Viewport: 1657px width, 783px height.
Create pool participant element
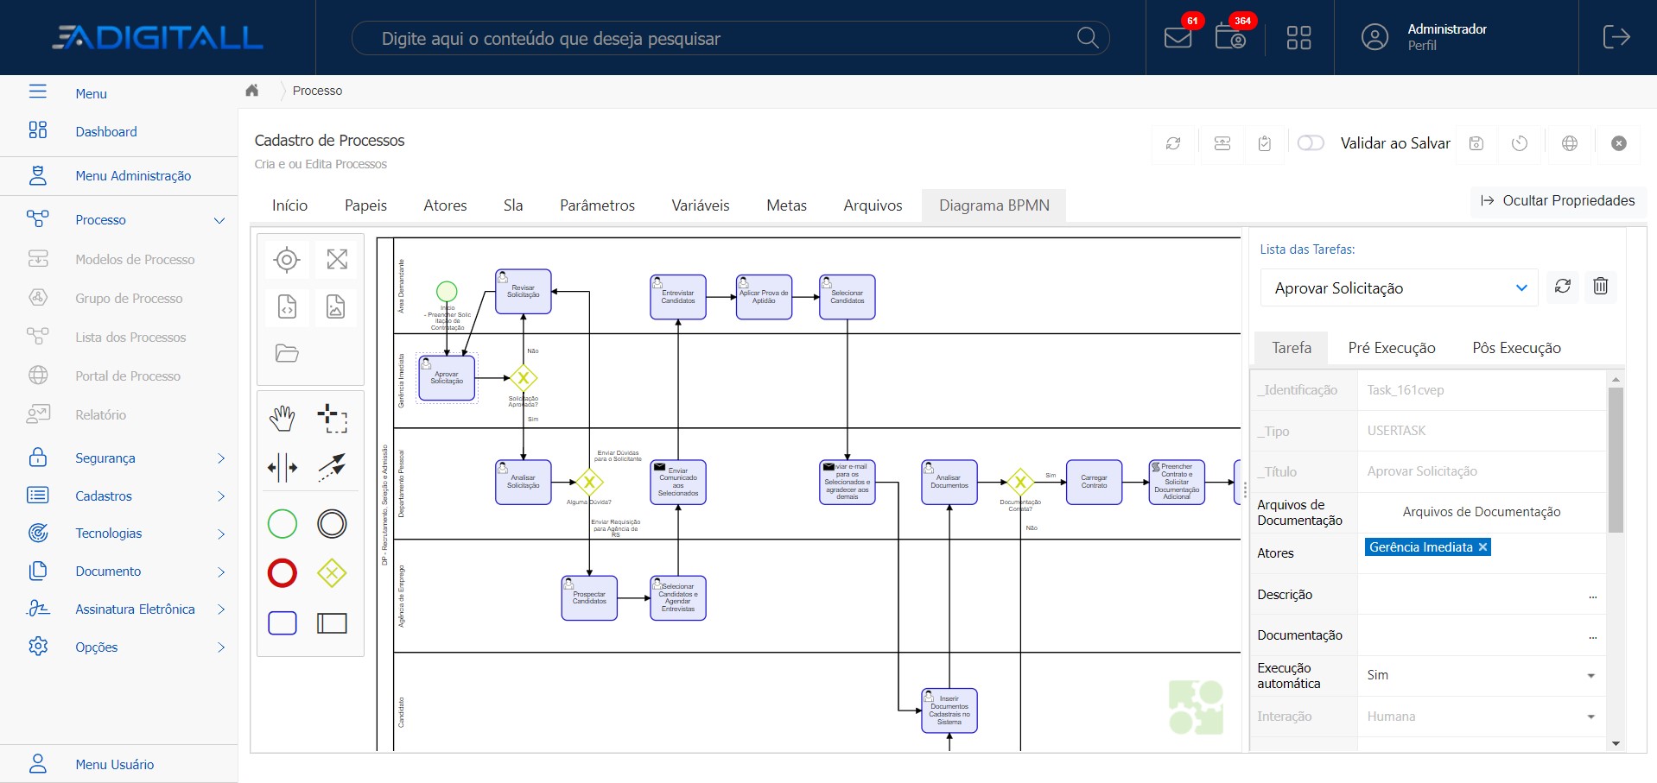coord(332,623)
